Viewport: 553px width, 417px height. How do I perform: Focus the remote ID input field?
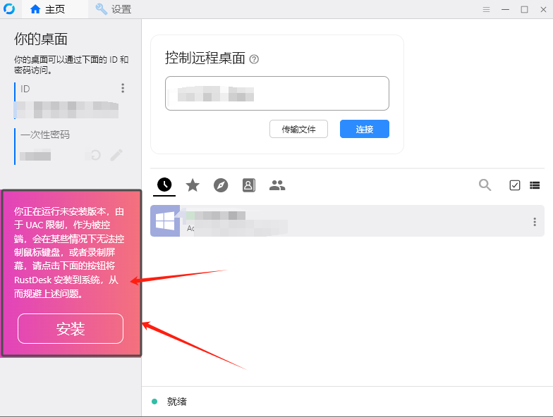tap(277, 93)
